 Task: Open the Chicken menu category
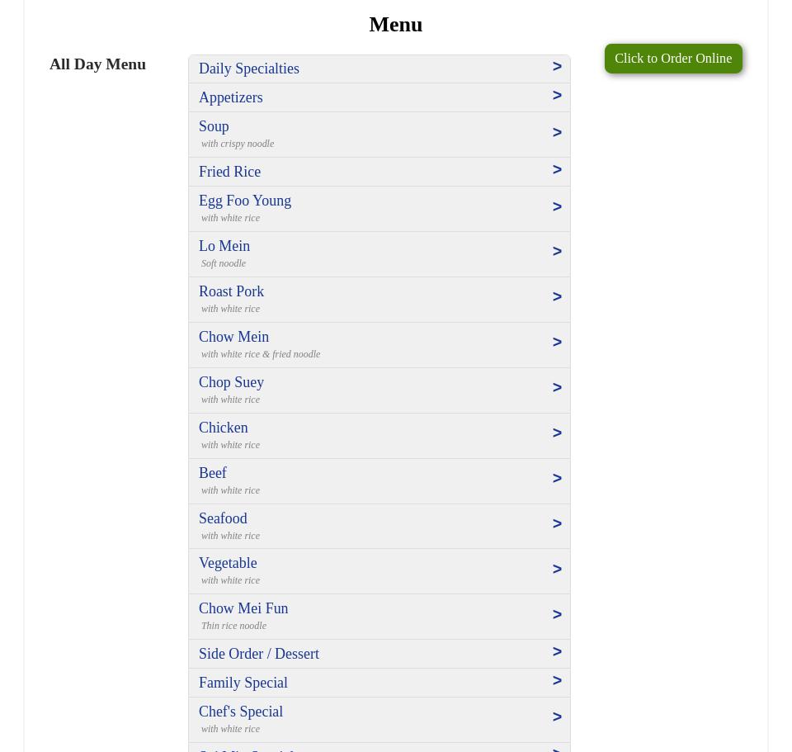379,435
